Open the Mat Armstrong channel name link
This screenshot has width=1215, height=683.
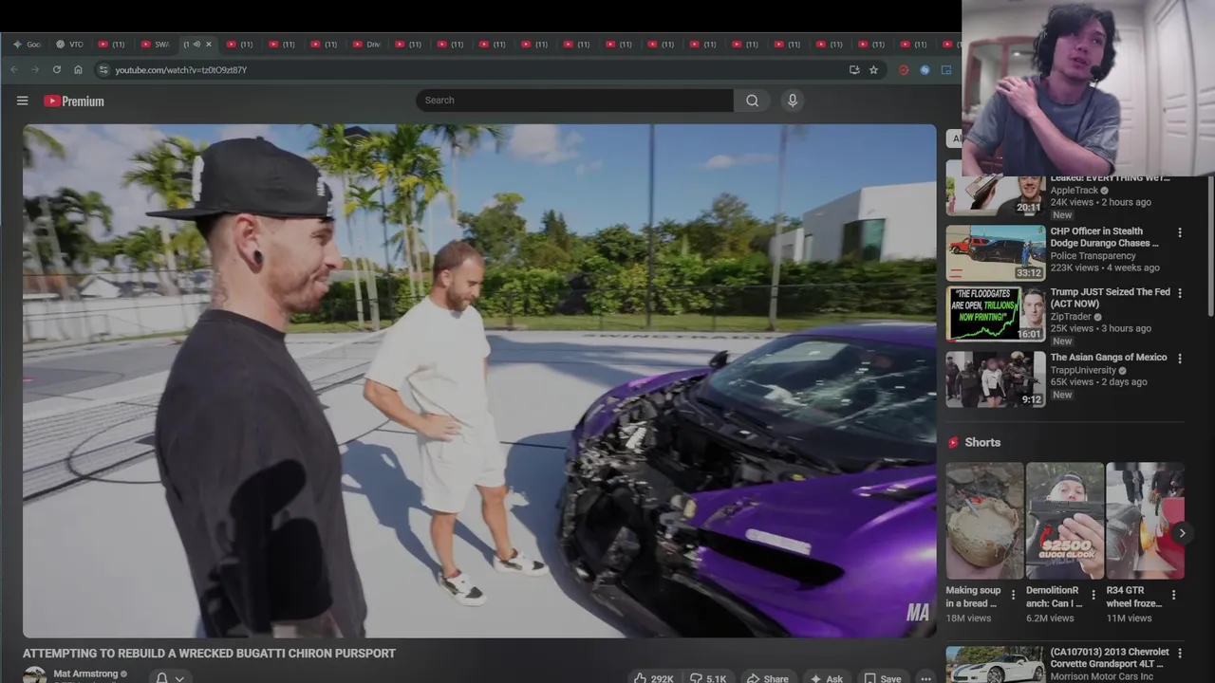pyautogui.click(x=85, y=674)
